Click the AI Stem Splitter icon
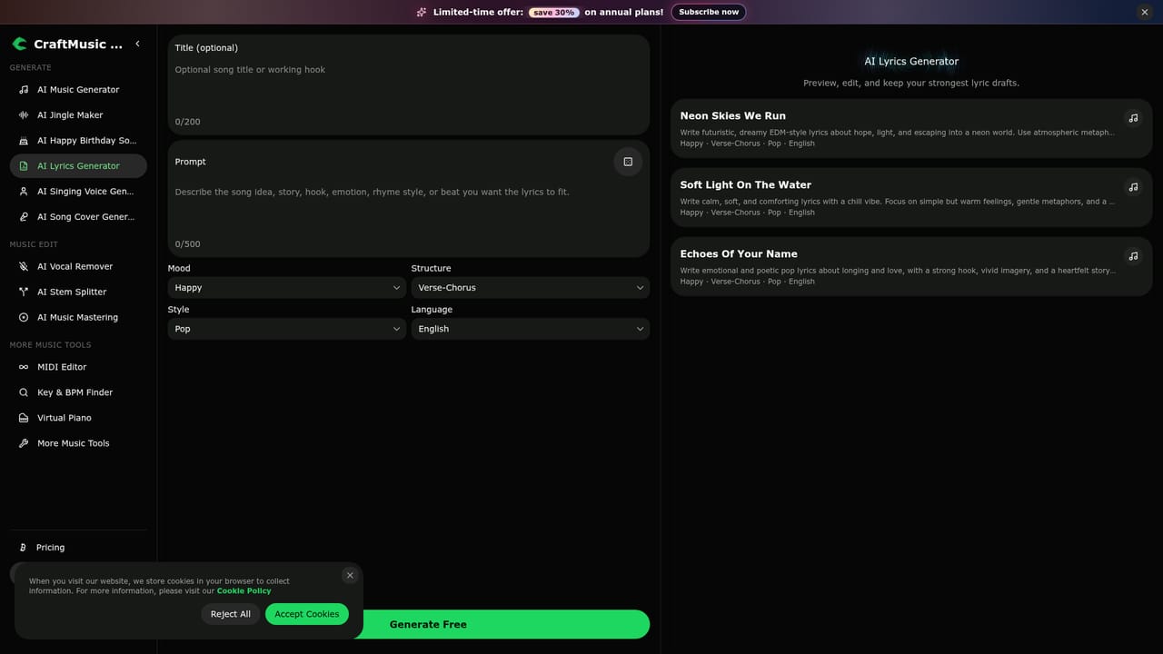The image size is (1163, 654). pyautogui.click(x=24, y=292)
